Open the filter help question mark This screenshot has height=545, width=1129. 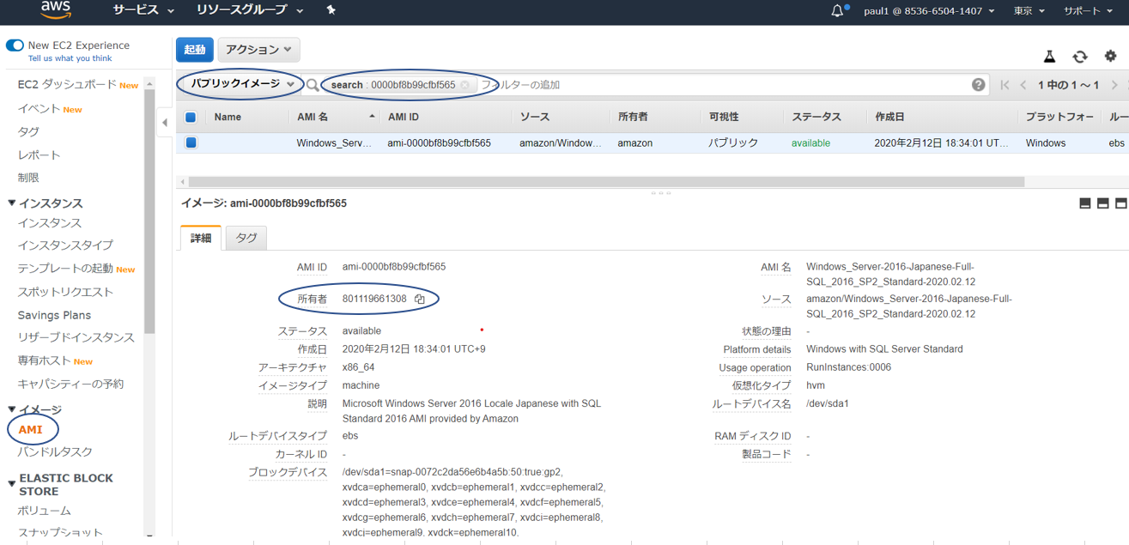point(978,85)
